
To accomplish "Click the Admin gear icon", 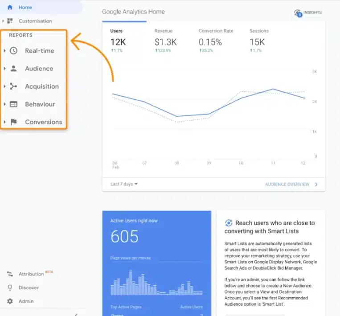I will pyautogui.click(x=10, y=301).
